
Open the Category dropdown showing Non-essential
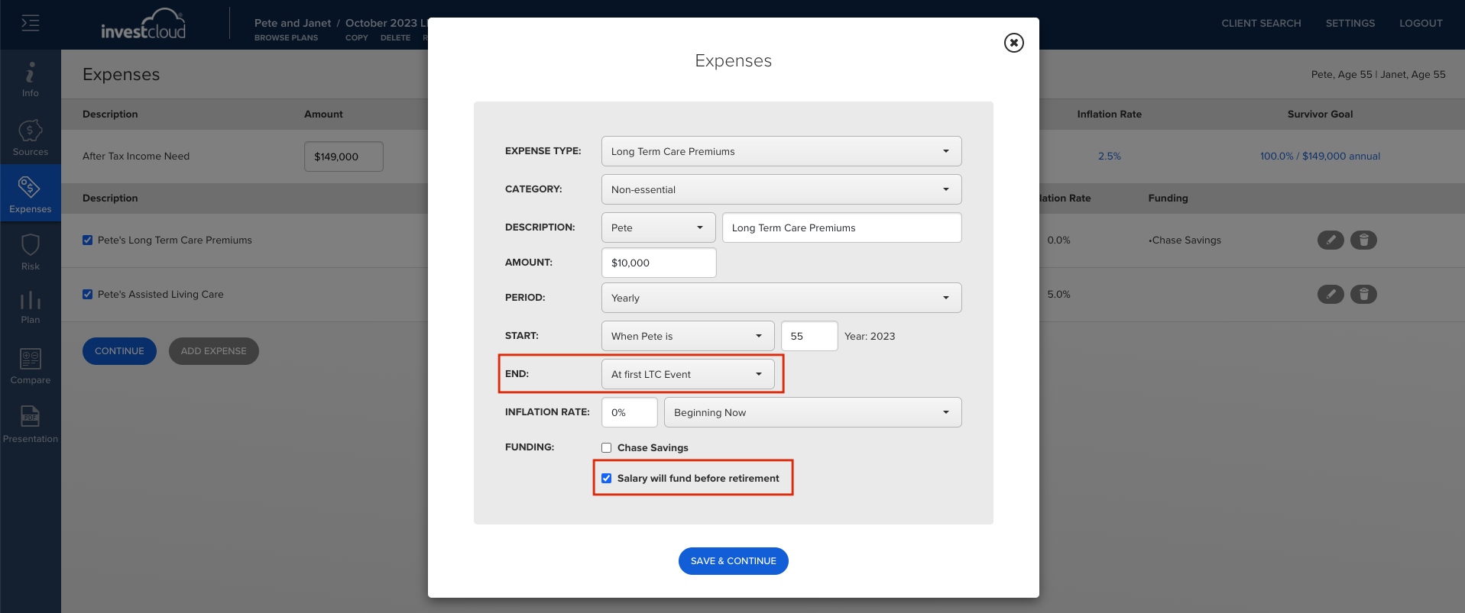[781, 189]
